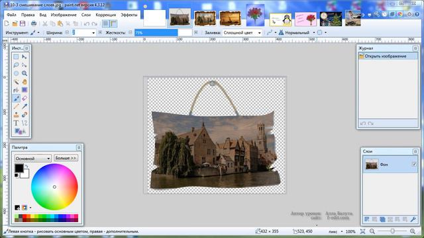Image resolution: width=424 pixels, height=238 pixels.
Task: Open the antialiasing mode dropdown arrow
Action: point(276,32)
